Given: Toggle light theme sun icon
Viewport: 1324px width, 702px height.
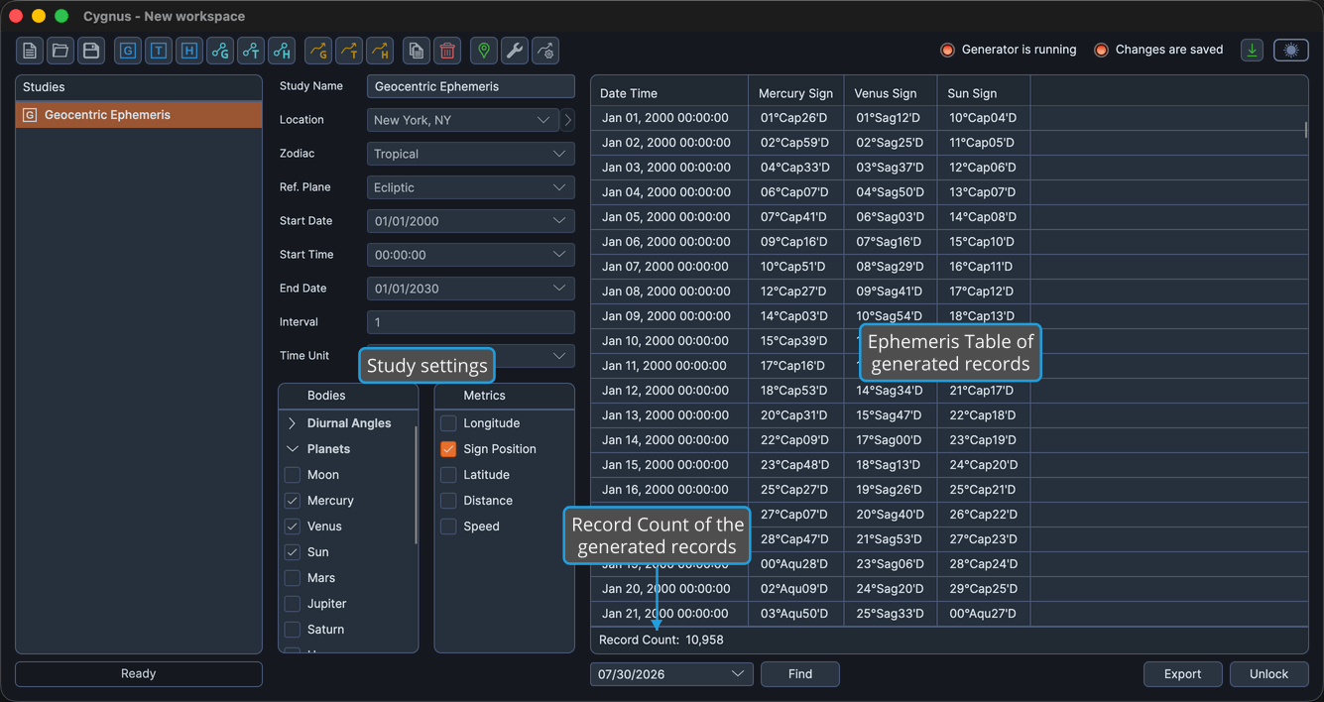Looking at the screenshot, I should (x=1291, y=50).
